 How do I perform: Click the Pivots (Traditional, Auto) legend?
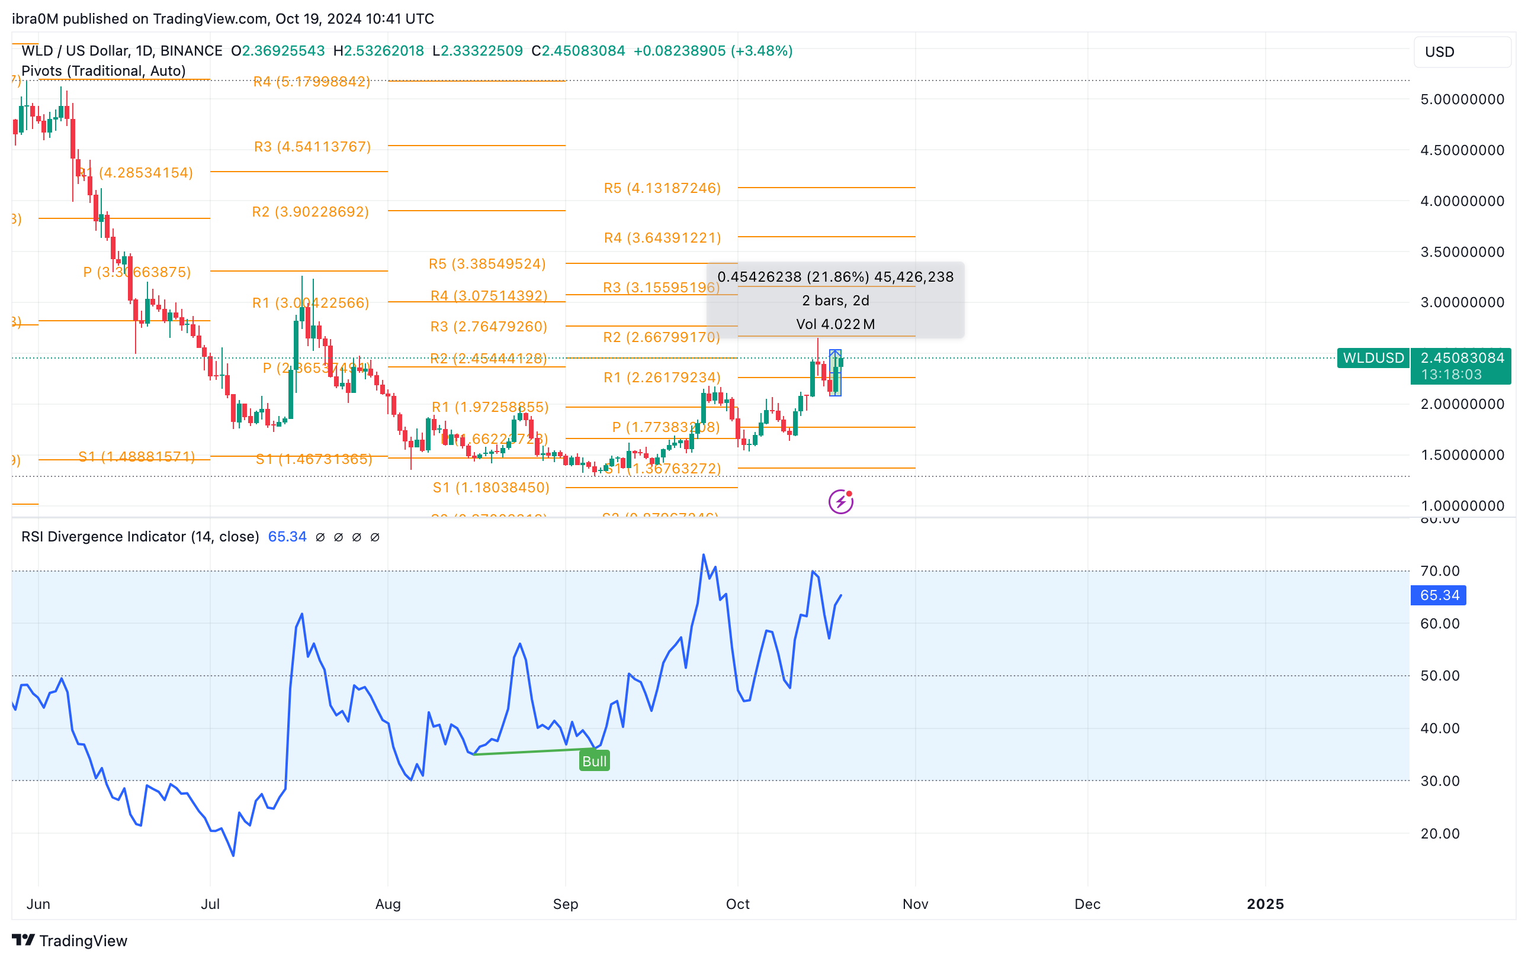(104, 70)
